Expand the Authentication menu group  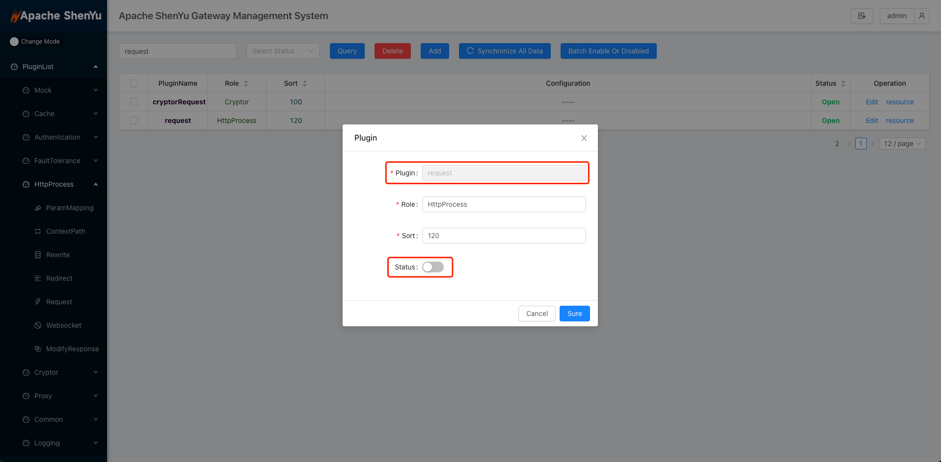pyautogui.click(x=57, y=137)
